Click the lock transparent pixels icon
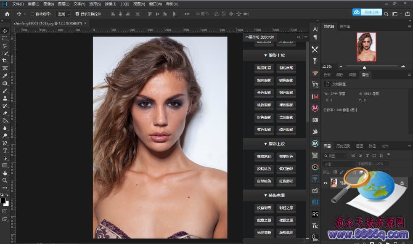This screenshot has height=244, width=413. click(335, 172)
